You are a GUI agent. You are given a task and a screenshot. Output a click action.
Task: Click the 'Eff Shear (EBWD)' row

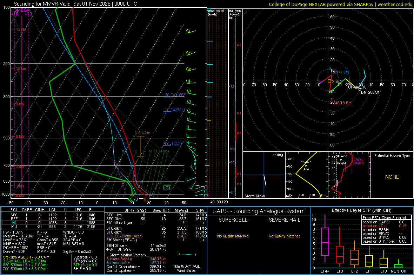[x=156, y=240]
